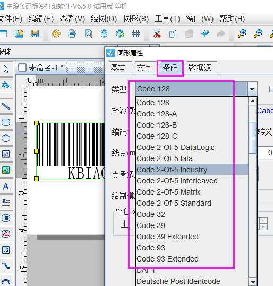This screenshot has height=286, width=273.
Task: Switch to the 条码 tab
Action: pos(170,68)
